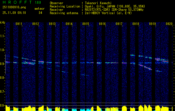The height and width of the screenshot is (111, 175).
Task: Click the 0919 time marker
Action: [x=152, y=24]
